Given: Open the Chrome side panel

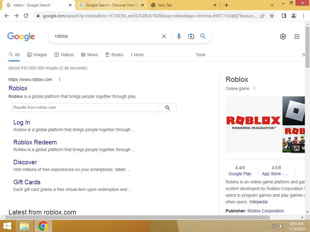Looking at the screenshot, I should [x=284, y=16].
